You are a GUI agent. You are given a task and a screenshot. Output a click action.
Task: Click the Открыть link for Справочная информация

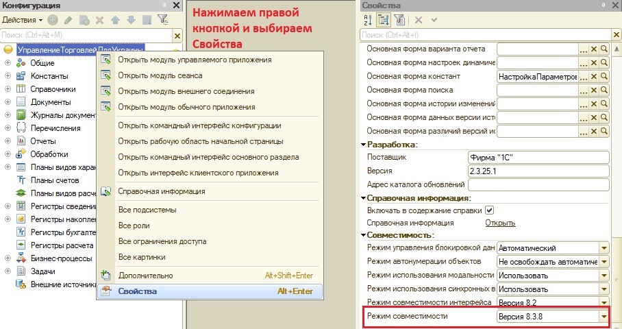point(500,223)
